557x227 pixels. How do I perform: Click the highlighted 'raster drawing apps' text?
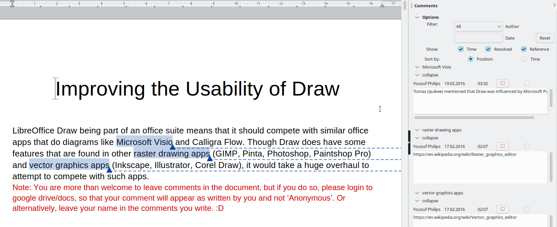(x=172, y=154)
